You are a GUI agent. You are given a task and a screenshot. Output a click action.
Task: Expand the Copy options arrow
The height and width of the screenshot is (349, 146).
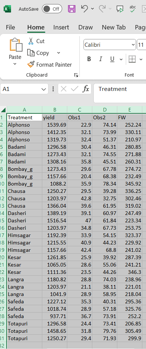pos(58,53)
